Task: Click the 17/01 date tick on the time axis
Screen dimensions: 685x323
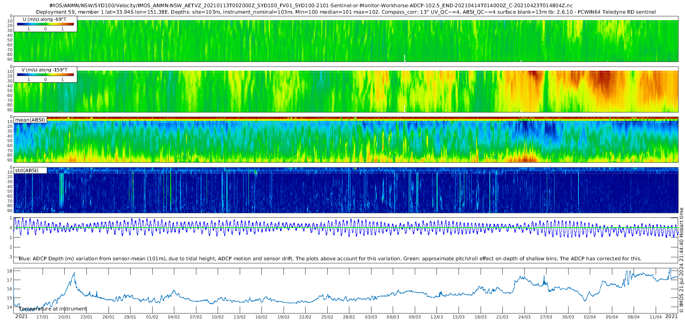Action: coord(42,317)
